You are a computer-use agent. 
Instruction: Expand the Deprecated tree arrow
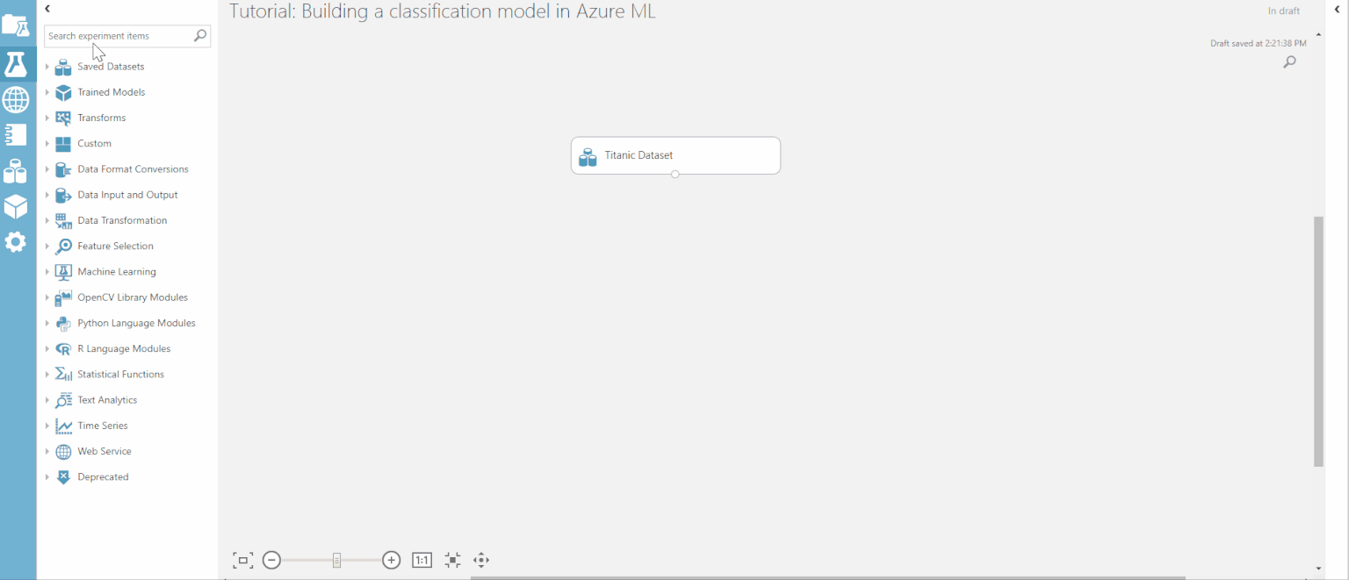47,477
